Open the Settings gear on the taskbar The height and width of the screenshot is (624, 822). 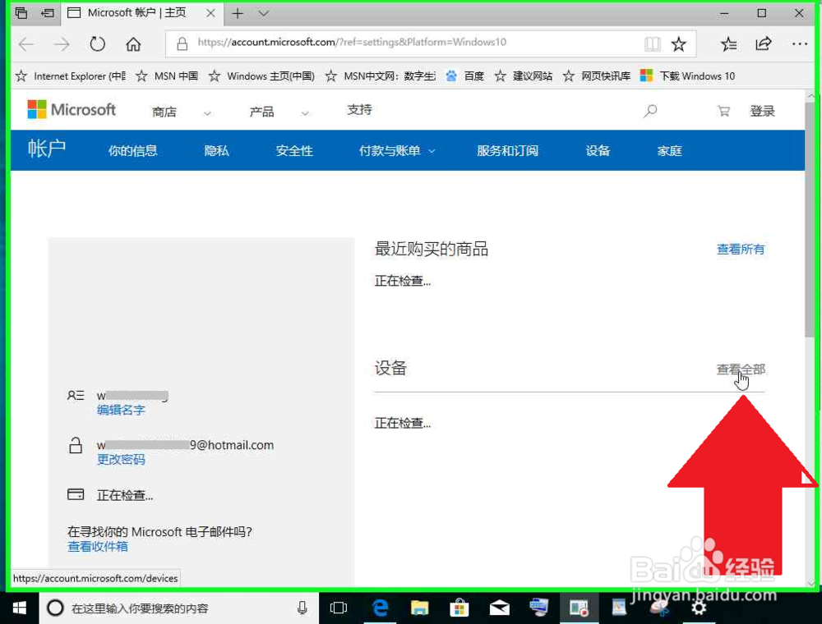click(699, 608)
